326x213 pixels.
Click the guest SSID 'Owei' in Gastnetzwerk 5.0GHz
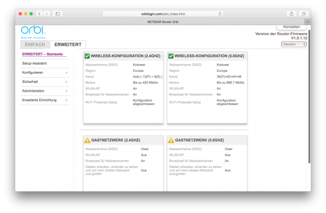point(229,149)
